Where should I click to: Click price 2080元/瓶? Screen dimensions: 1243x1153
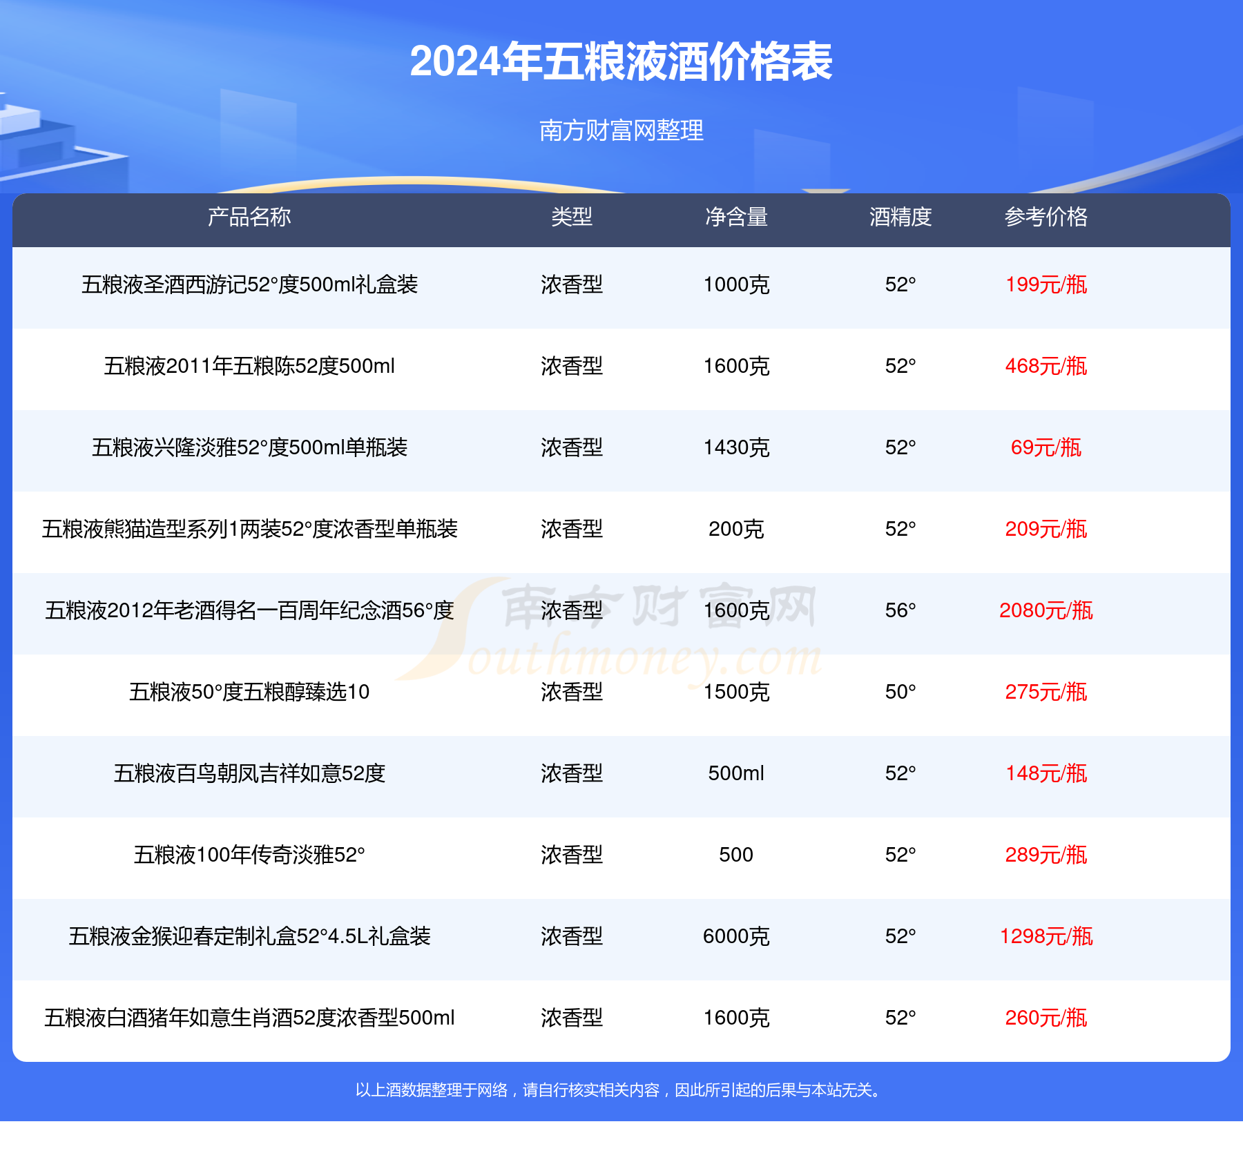point(1046,610)
